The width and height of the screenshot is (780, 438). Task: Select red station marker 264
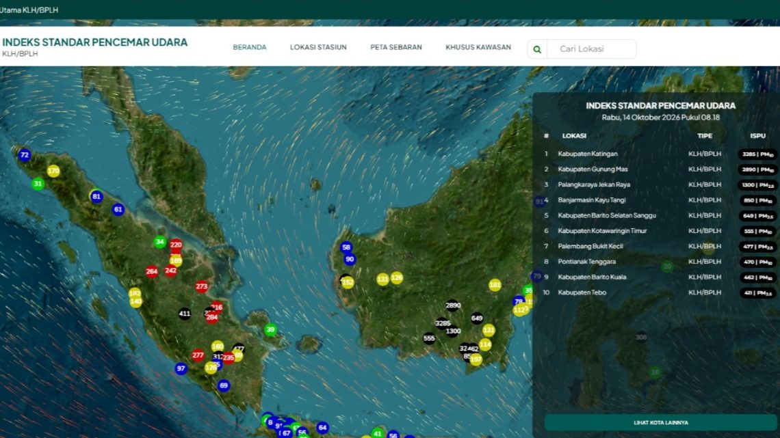152,271
